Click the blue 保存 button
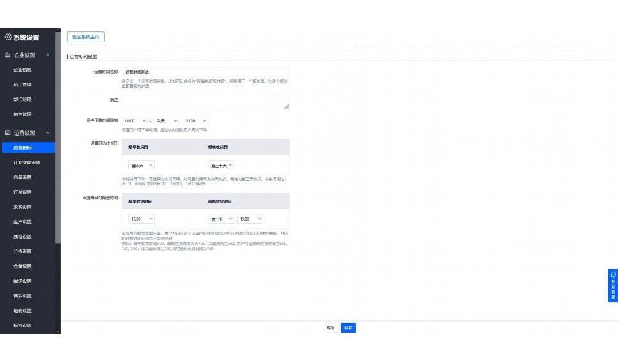The image size is (618, 362). pos(348,327)
